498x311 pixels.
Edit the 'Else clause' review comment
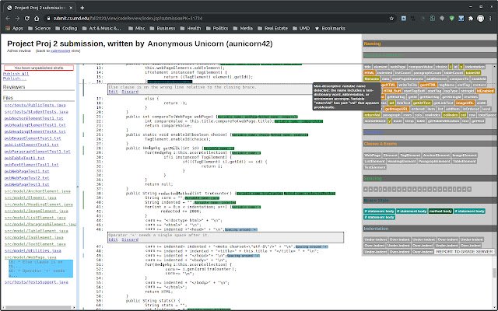(x=113, y=92)
